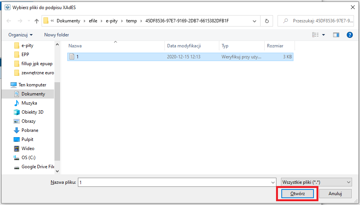Expand the Nazwa pliku history dropdown

(x=272, y=182)
